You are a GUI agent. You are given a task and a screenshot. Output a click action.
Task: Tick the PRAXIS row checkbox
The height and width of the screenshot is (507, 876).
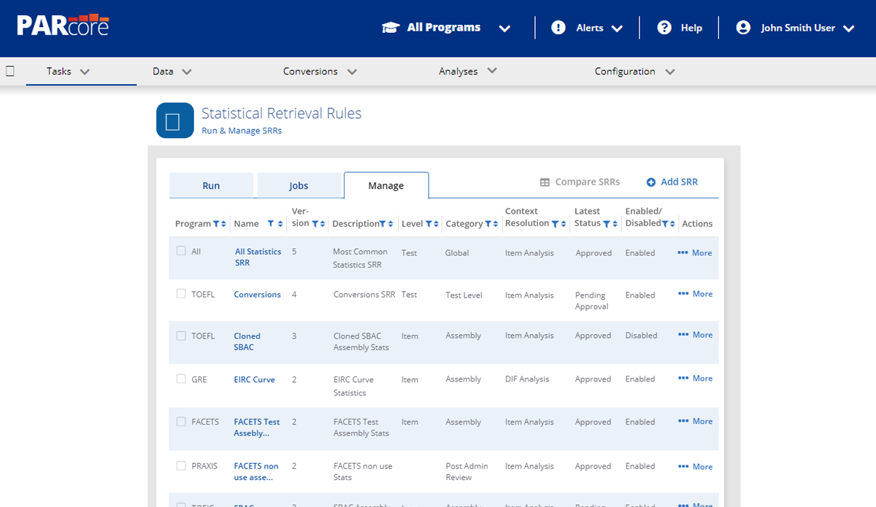pos(181,465)
